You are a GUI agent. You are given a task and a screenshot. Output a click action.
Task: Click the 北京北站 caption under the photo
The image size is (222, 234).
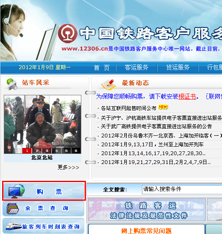coord(42,158)
